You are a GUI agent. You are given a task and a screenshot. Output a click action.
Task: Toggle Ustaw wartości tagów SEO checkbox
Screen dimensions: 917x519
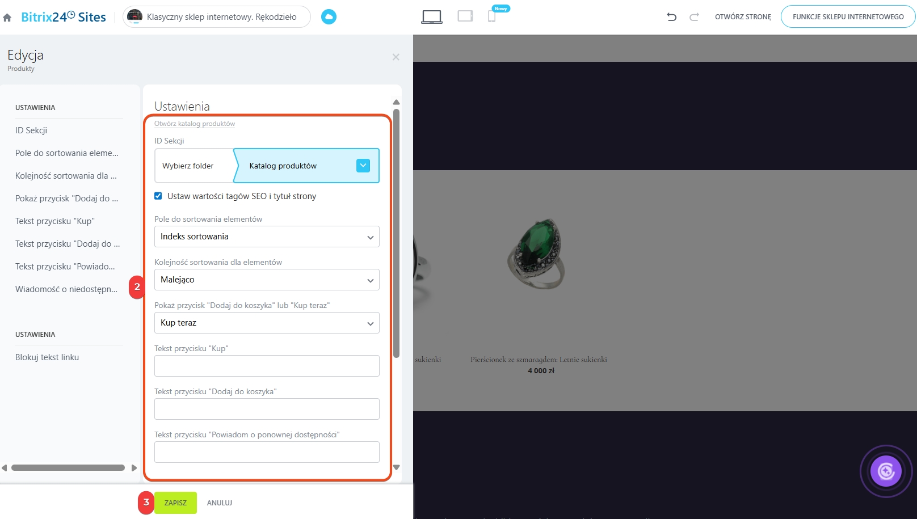coord(158,196)
